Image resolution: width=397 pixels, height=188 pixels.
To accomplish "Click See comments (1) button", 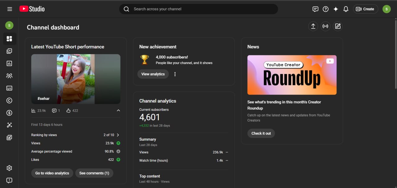I will (94, 173).
